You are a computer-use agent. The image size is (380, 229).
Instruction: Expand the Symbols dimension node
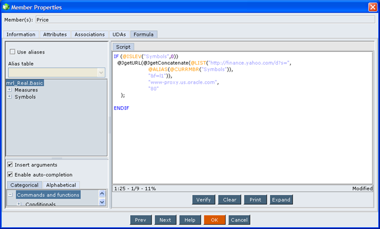pos(9,97)
